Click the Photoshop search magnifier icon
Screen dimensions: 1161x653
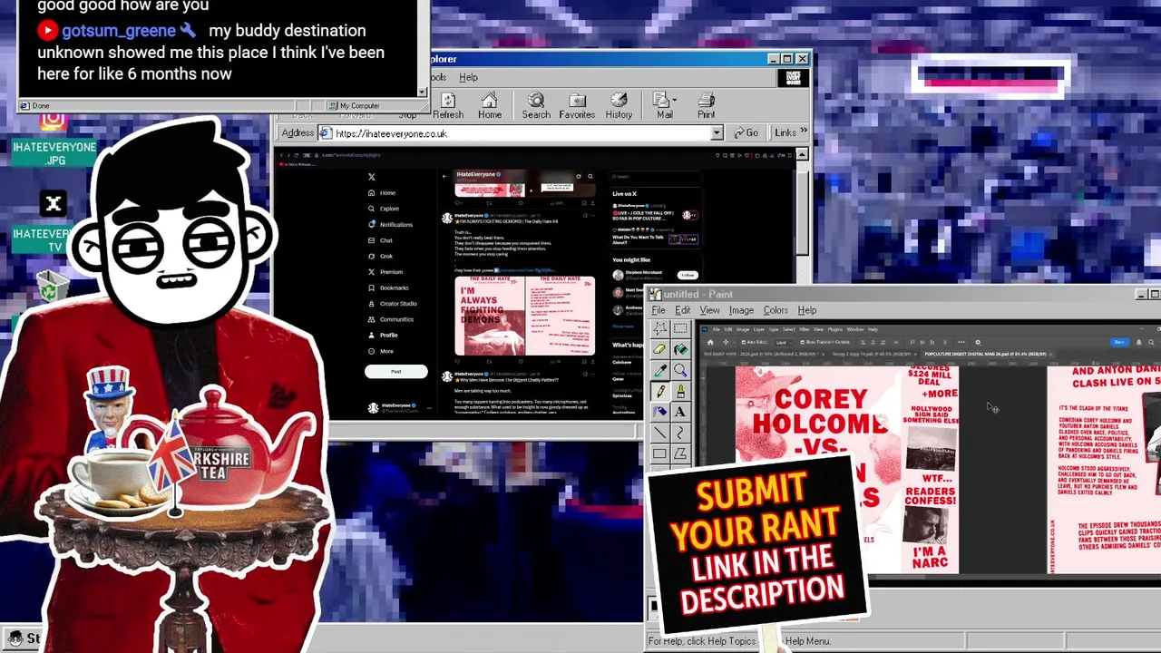[x=1151, y=342]
